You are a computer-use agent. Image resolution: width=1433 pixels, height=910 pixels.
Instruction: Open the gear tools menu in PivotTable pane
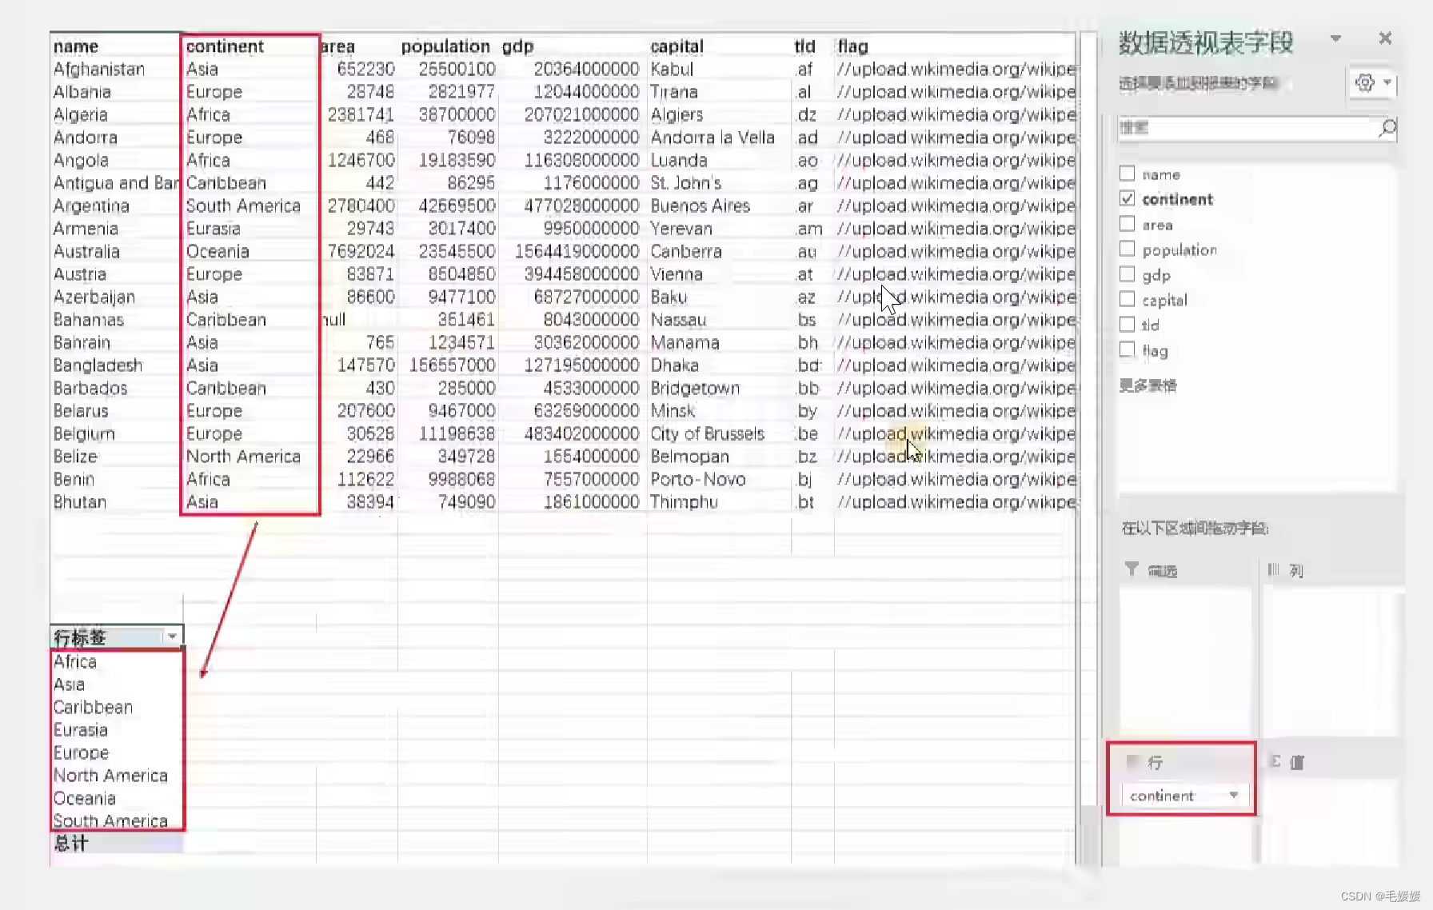click(1372, 83)
